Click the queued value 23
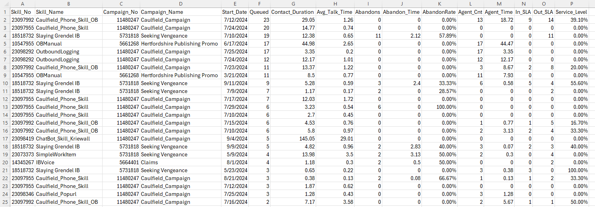This screenshot has width=595, height=207. pos(259,20)
